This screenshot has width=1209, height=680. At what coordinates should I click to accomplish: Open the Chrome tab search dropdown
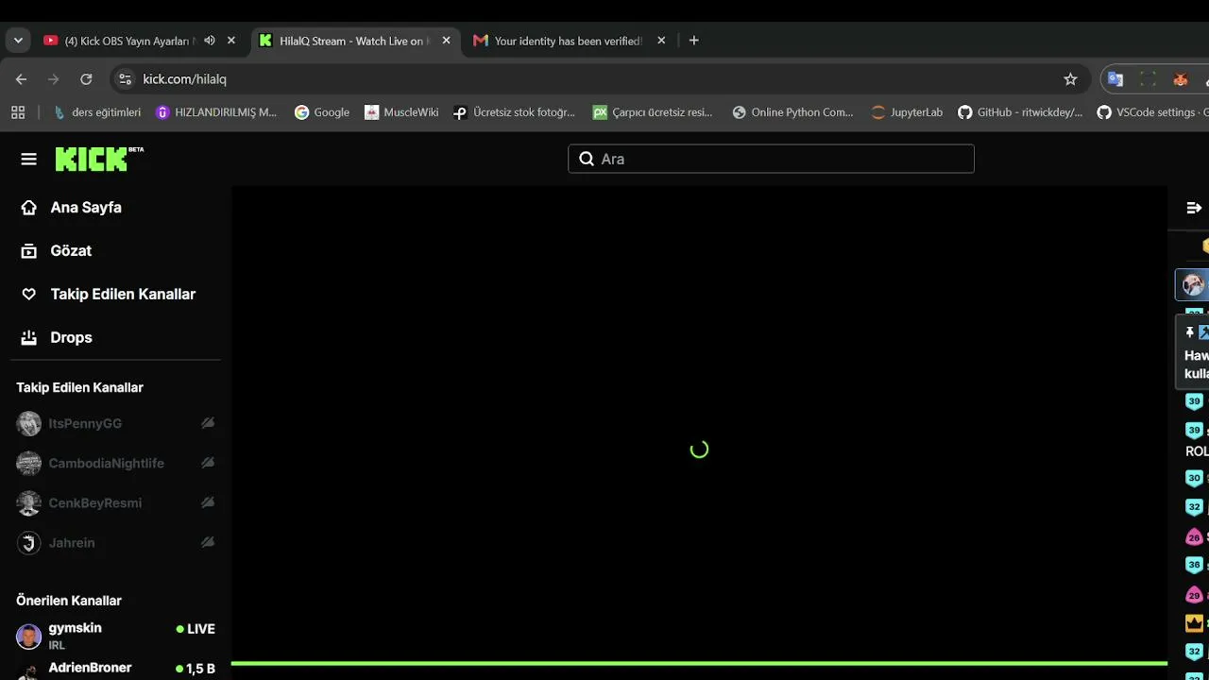pos(18,41)
